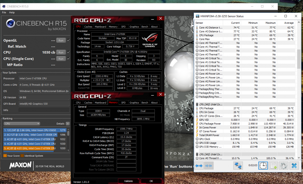Screen dimensions: 303x184
Task: Click lightning icon beside iGPU VID row
Action: pos(197,120)
